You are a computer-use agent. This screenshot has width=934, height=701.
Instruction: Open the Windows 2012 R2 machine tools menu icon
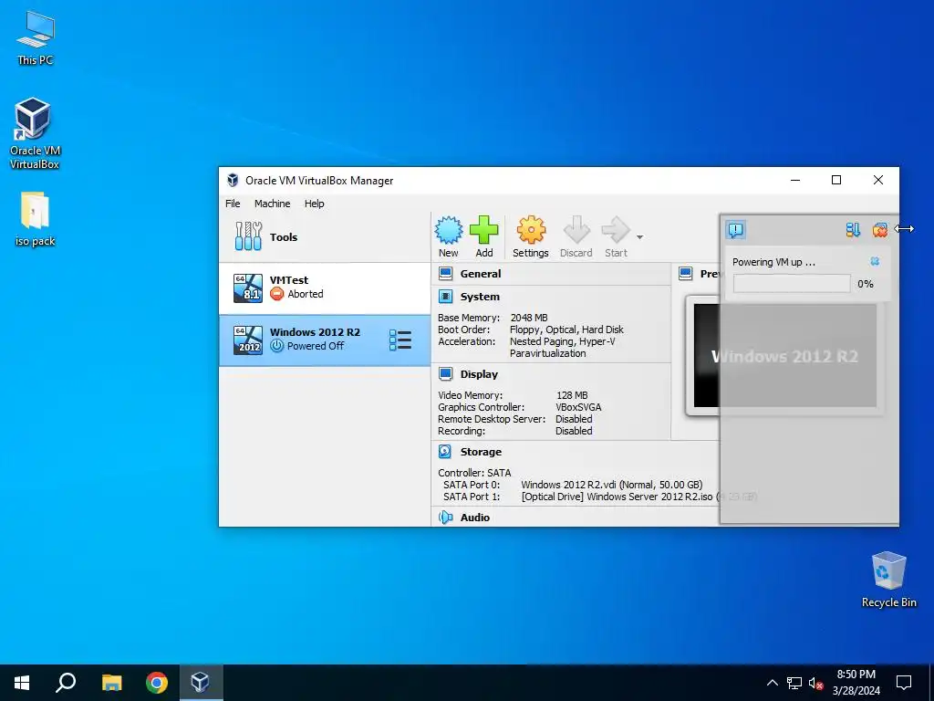tap(400, 340)
